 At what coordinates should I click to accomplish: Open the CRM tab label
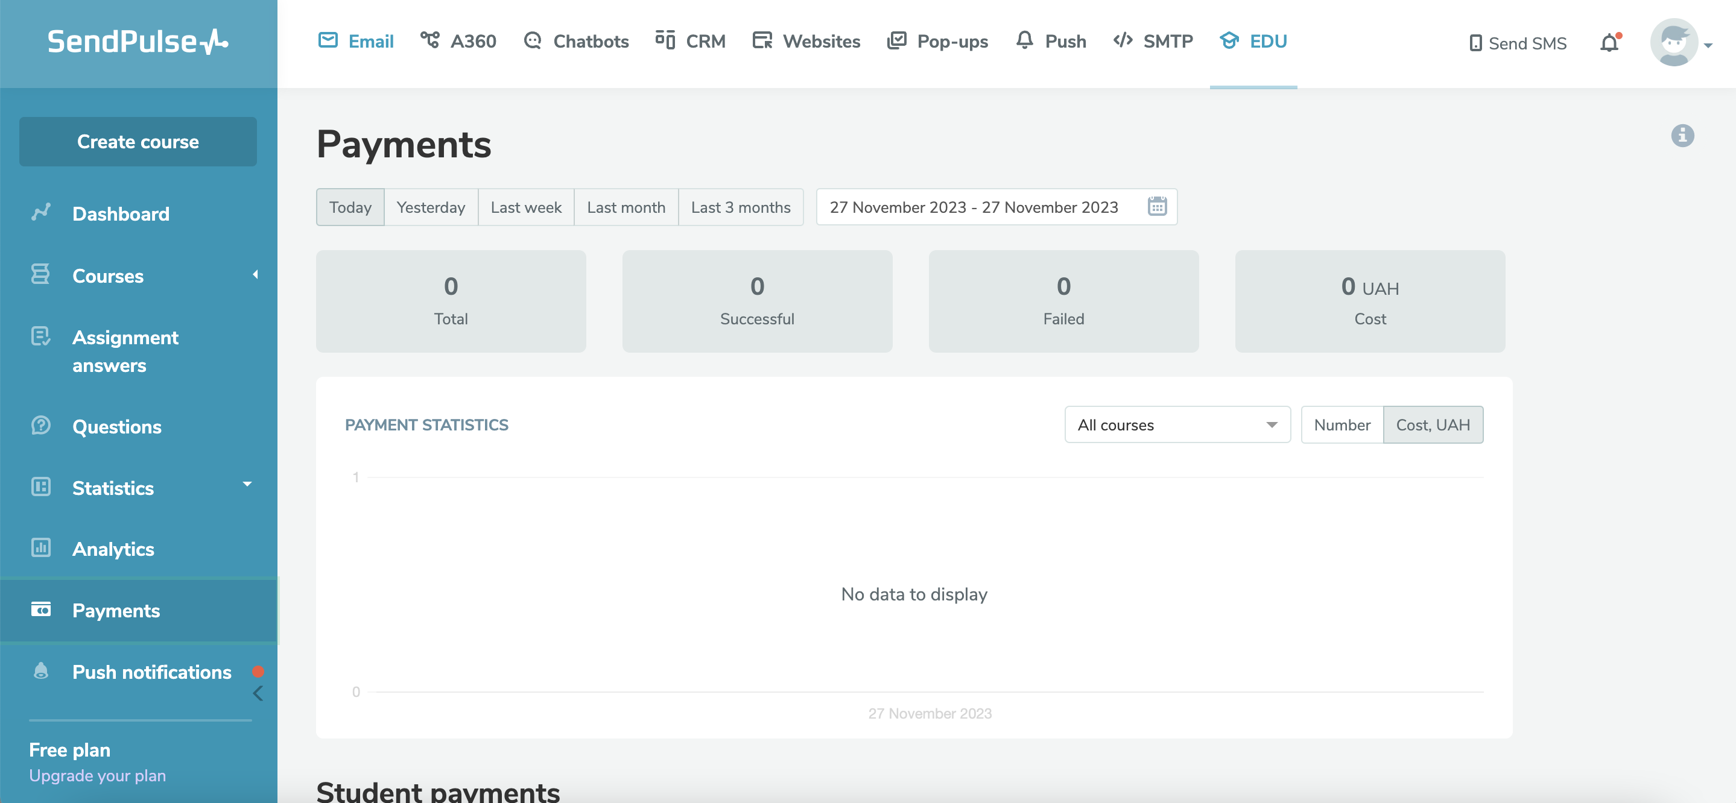(706, 41)
